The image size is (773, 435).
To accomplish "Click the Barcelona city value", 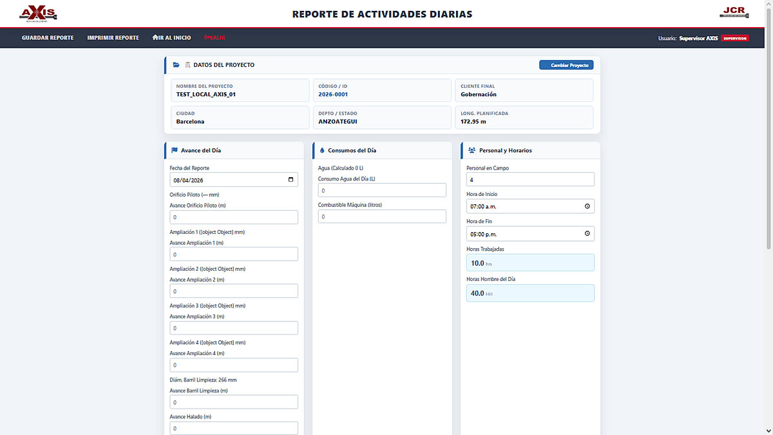I will (191, 121).
